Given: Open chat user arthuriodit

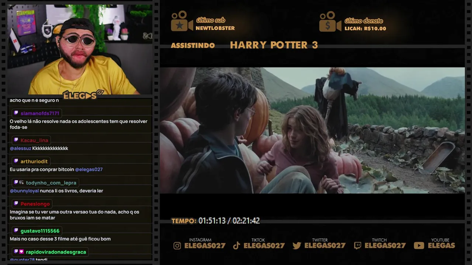Looking at the screenshot, I should (x=34, y=162).
